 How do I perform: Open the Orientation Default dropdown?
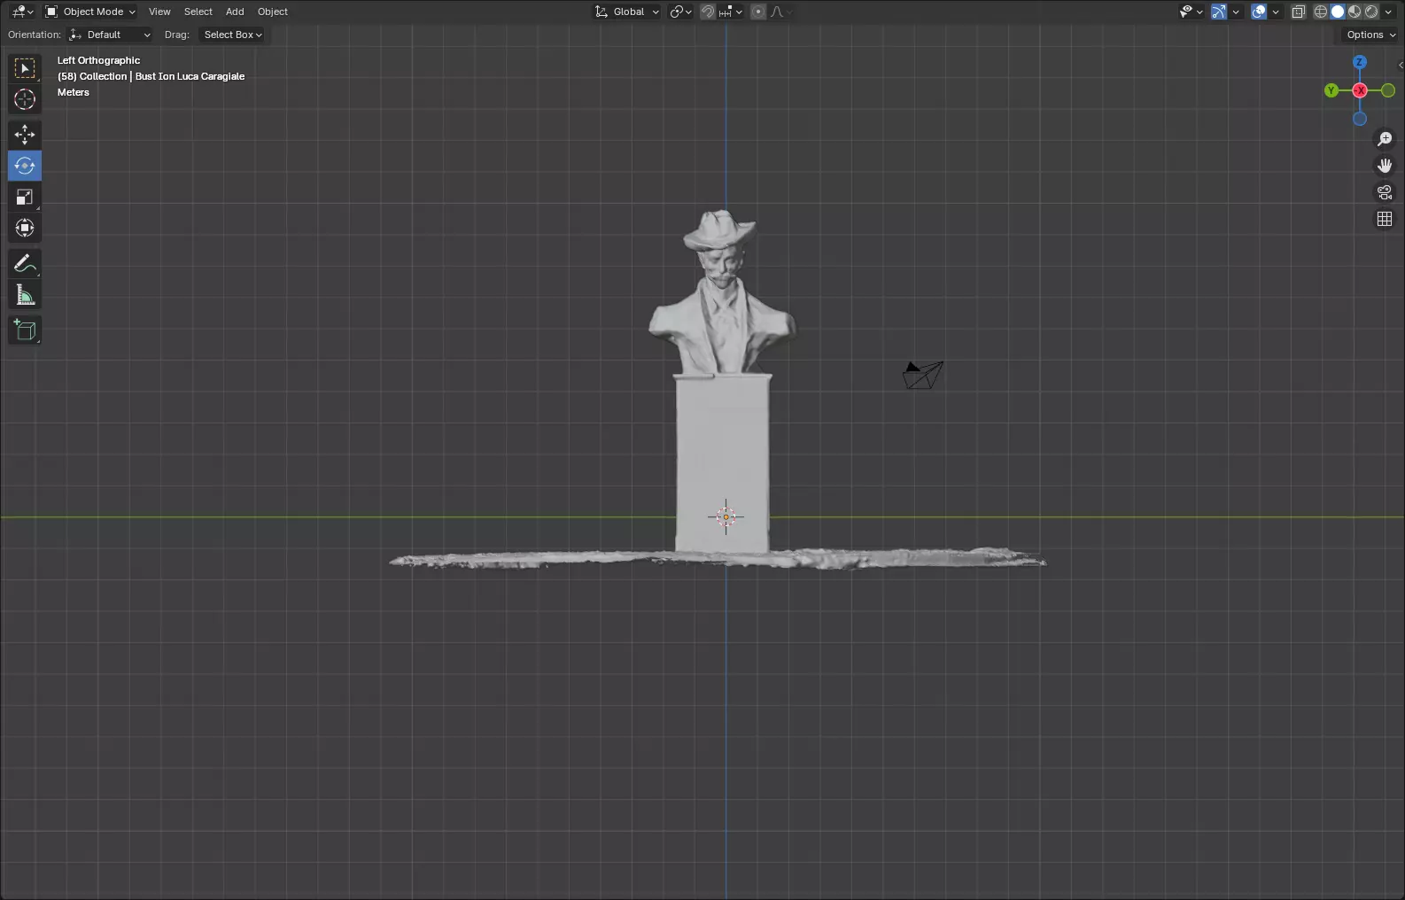click(x=110, y=35)
